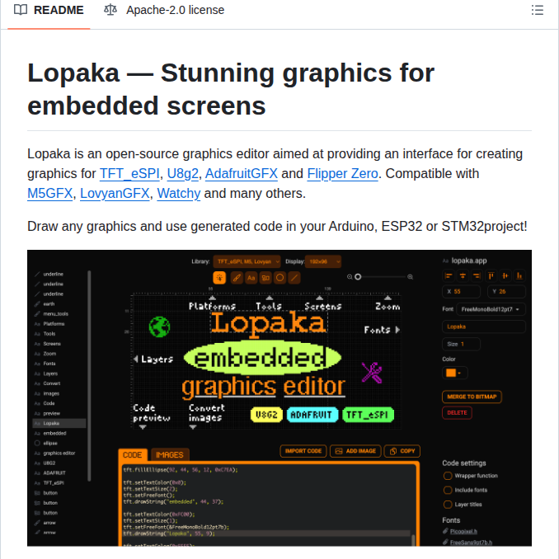Click the Size field showing 1
559x559 pixels.
(x=462, y=345)
